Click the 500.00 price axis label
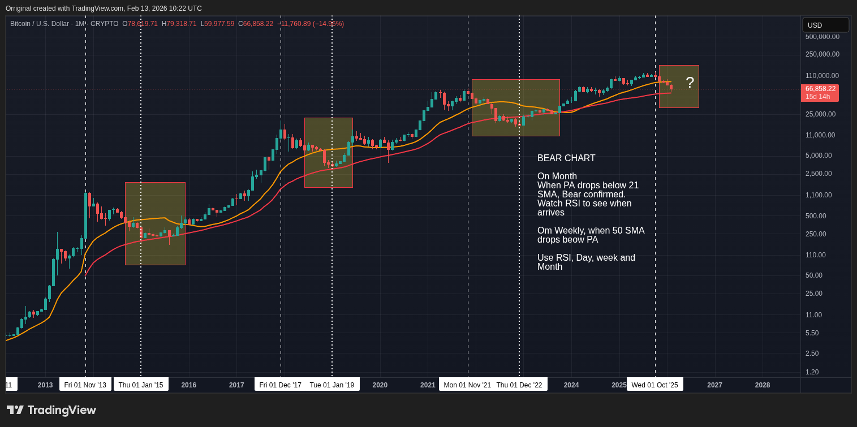 816,216
